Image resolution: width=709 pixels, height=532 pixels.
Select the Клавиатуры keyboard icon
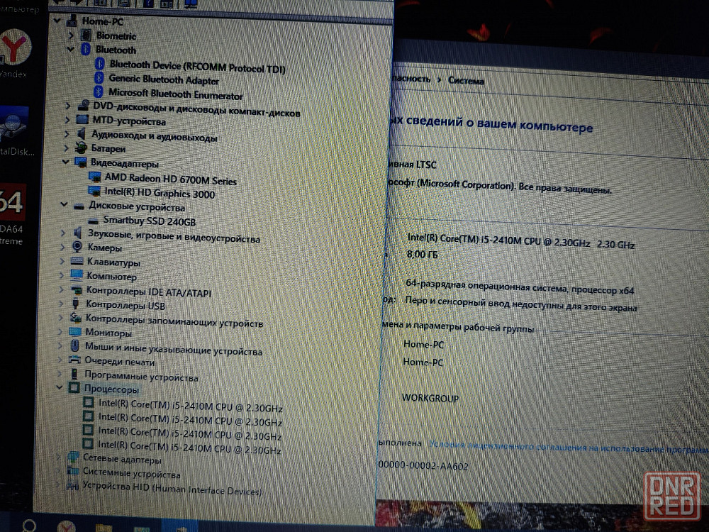(x=77, y=261)
